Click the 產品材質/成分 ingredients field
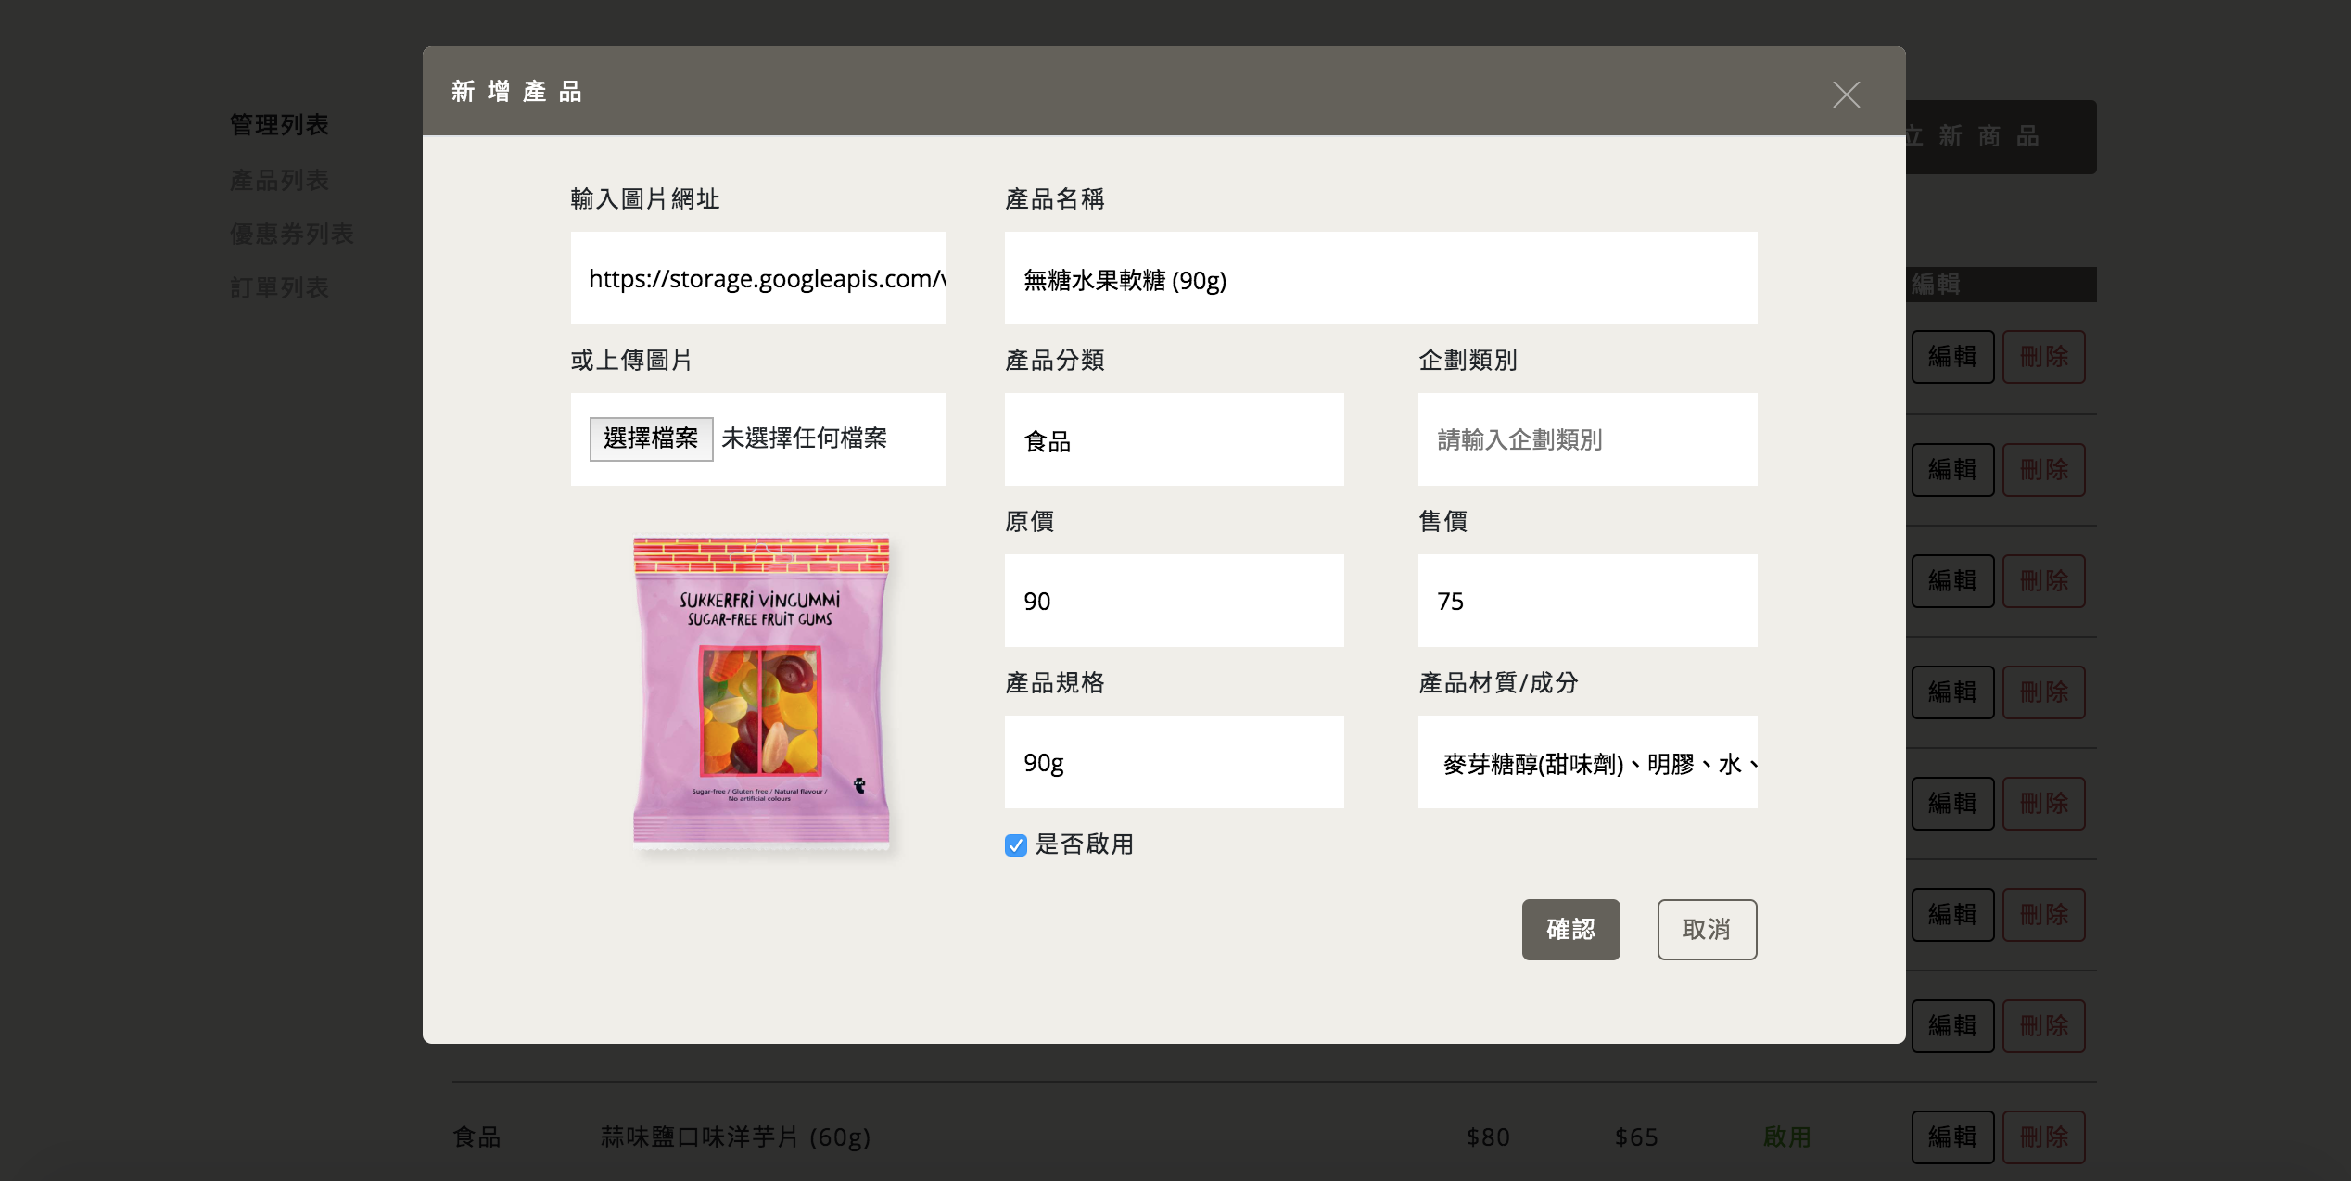 1587,762
